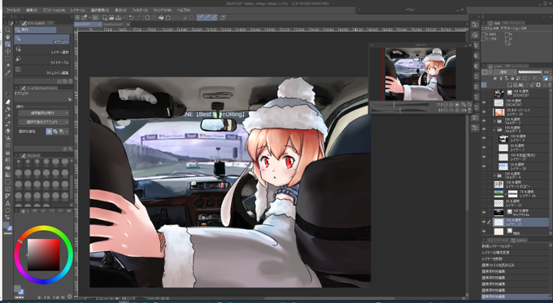Expand フォルダー 2 in layer list

point(494,121)
